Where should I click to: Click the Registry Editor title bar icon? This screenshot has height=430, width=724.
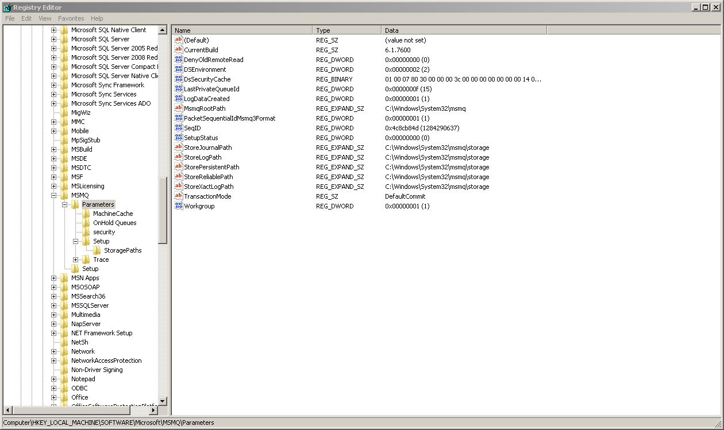[x=7, y=7]
